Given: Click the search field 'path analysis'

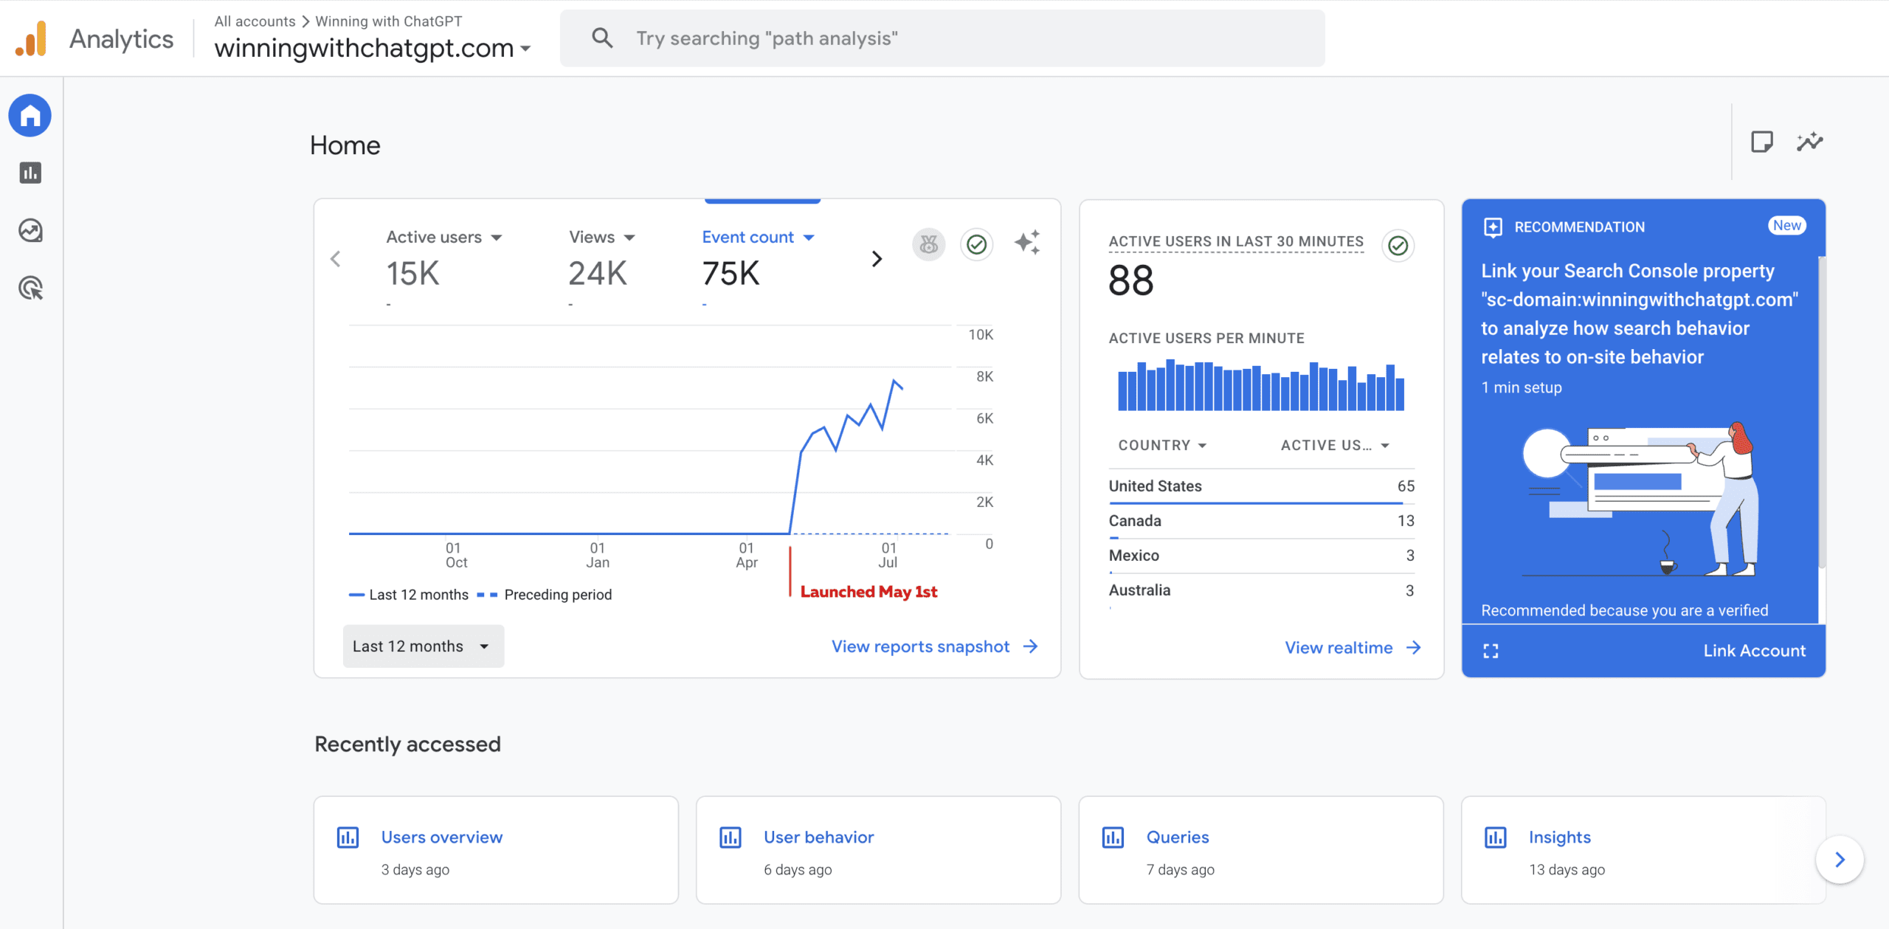Looking at the screenshot, I should point(942,38).
